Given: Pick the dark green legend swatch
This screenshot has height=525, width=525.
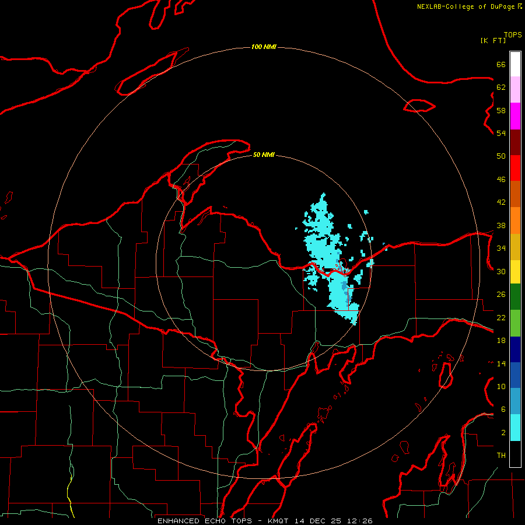Looking at the screenshot, I should pos(515,297).
